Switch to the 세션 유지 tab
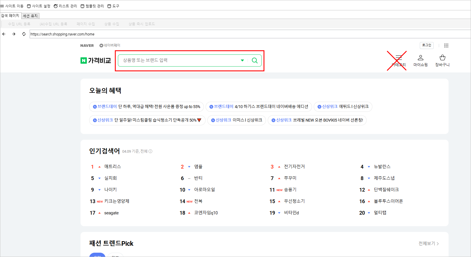This screenshot has width=471, height=257. point(30,16)
